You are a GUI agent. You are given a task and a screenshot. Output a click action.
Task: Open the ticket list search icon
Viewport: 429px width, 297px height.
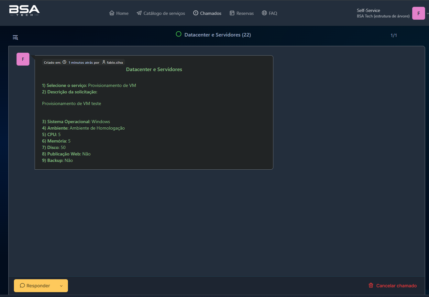[x=15, y=37]
